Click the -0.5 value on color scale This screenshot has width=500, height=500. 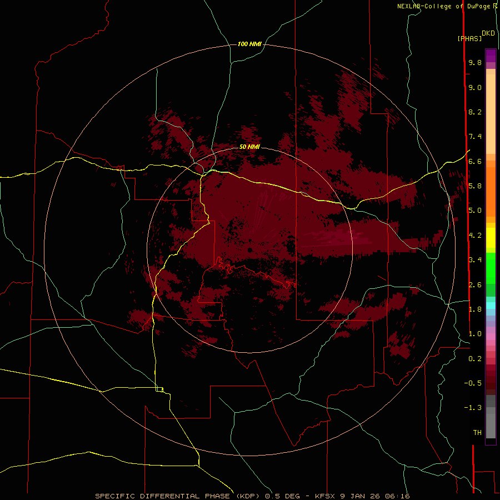473,383
